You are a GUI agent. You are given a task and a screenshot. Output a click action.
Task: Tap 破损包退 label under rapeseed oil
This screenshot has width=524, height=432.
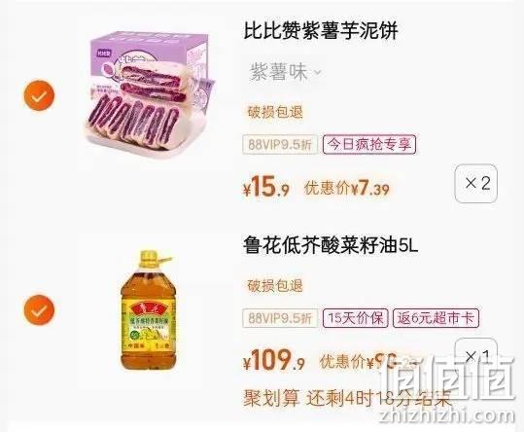coord(275,286)
